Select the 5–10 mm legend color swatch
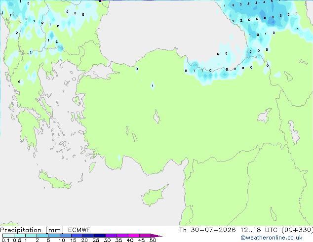 (54, 236)
